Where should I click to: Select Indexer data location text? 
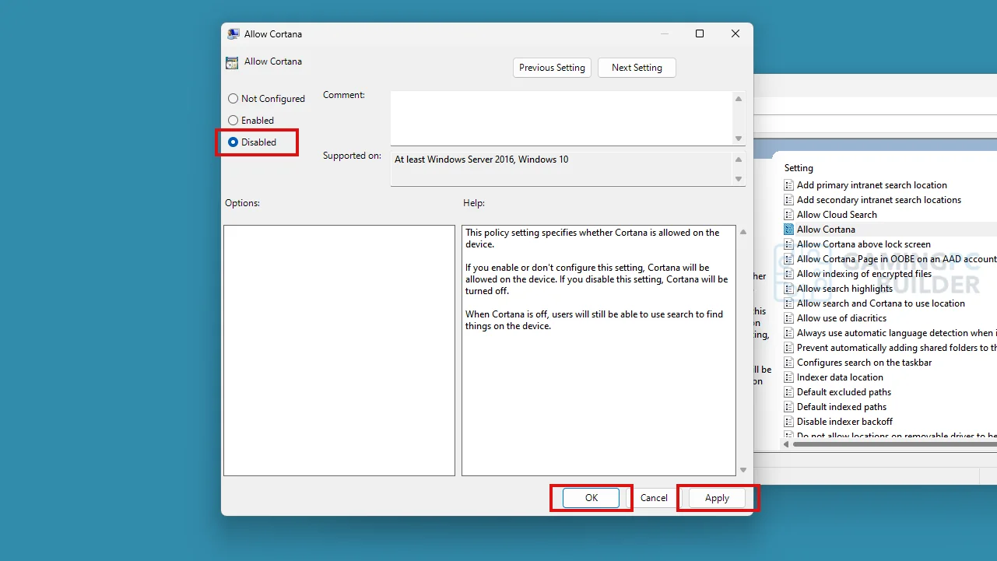point(840,377)
